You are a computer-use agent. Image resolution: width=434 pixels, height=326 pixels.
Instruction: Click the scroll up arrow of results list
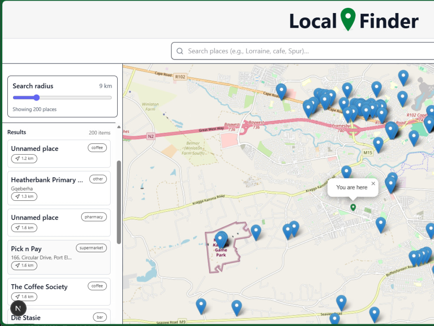point(119,127)
